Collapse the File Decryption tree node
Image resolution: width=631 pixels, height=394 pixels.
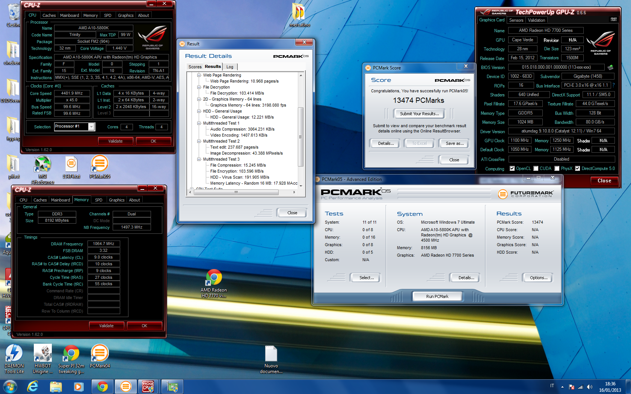click(x=199, y=87)
